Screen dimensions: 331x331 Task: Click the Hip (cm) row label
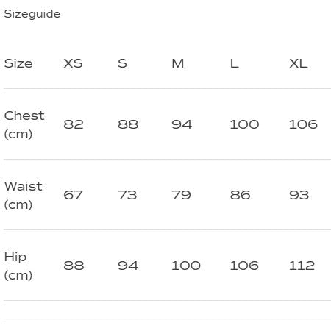click(18, 266)
